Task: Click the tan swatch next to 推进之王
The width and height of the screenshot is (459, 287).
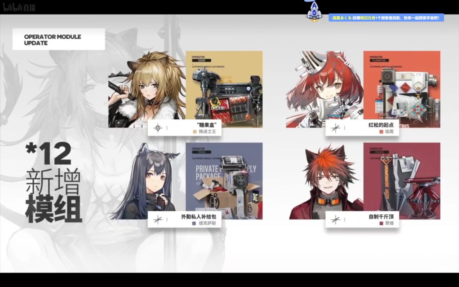Action: pyautogui.click(x=195, y=132)
